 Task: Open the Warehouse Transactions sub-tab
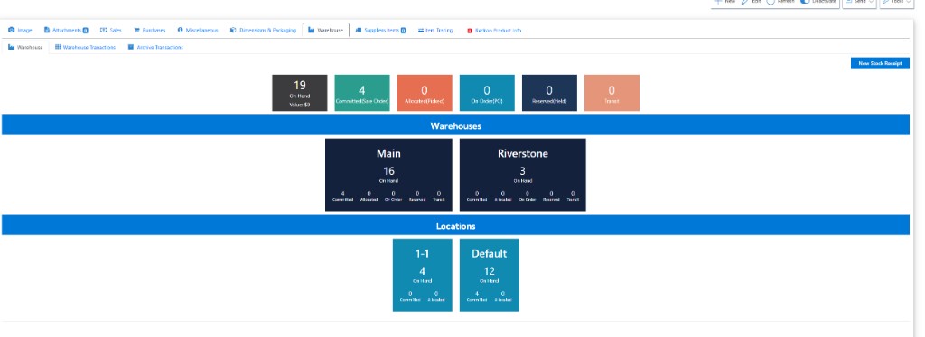click(85, 47)
